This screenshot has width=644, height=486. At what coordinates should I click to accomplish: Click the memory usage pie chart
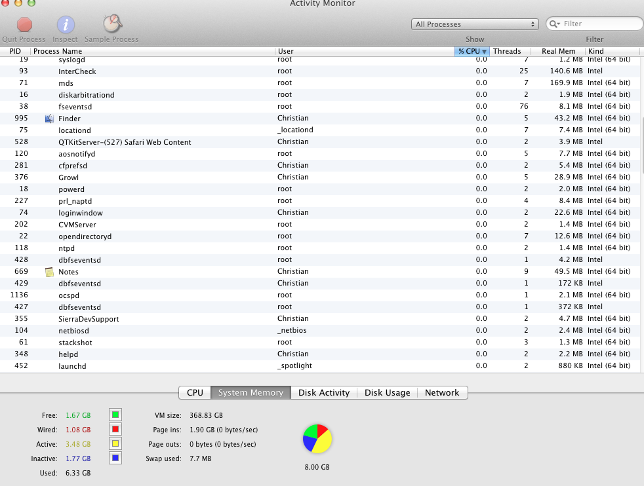coord(317,439)
